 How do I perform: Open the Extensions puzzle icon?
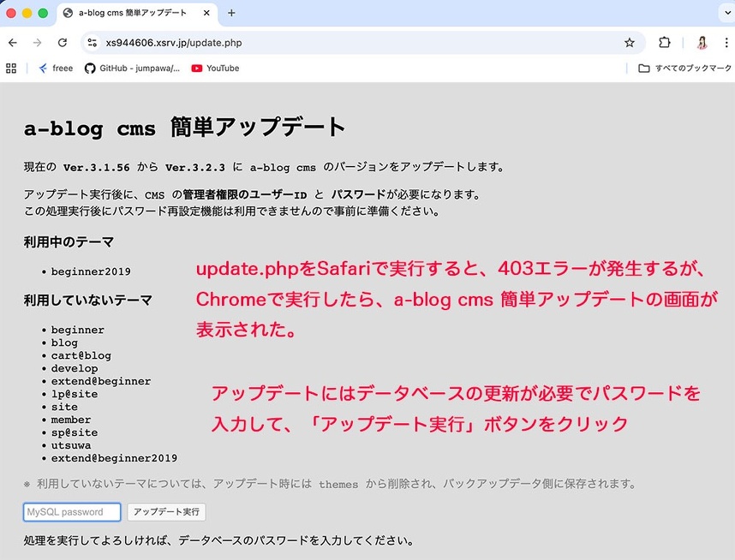pos(664,43)
